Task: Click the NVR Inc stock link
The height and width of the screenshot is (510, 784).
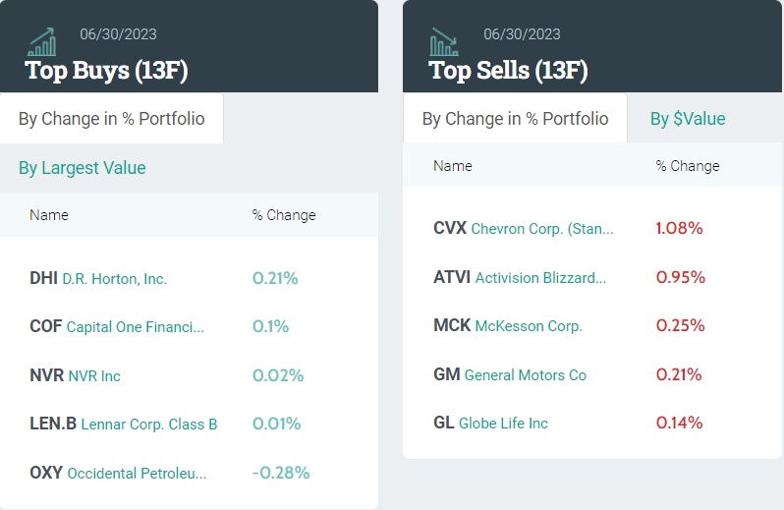Action: coord(76,375)
